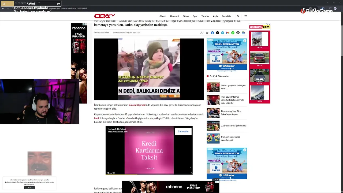The image size is (343, 193).
Task: Open options dots on upper TatilBudur ad
Action: point(245,41)
